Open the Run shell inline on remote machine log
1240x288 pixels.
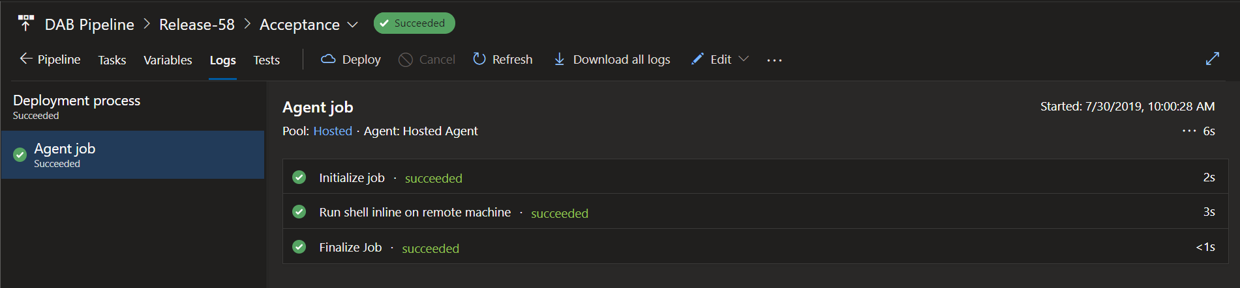tap(415, 213)
